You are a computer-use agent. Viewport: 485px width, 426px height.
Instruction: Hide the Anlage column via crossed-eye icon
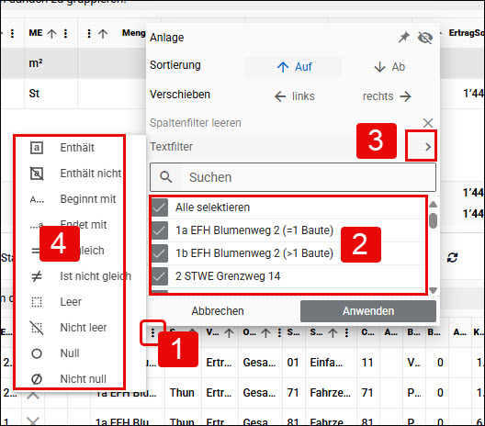(425, 38)
